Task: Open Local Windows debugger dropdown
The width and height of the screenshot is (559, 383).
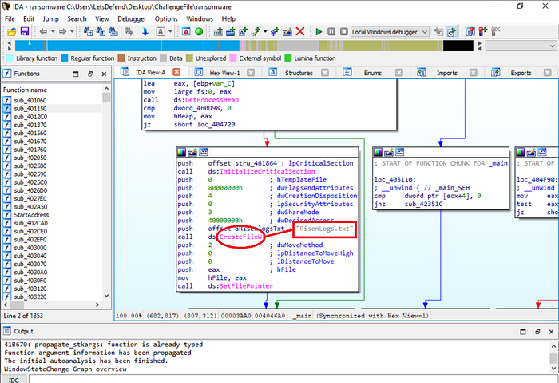Action: pos(390,32)
